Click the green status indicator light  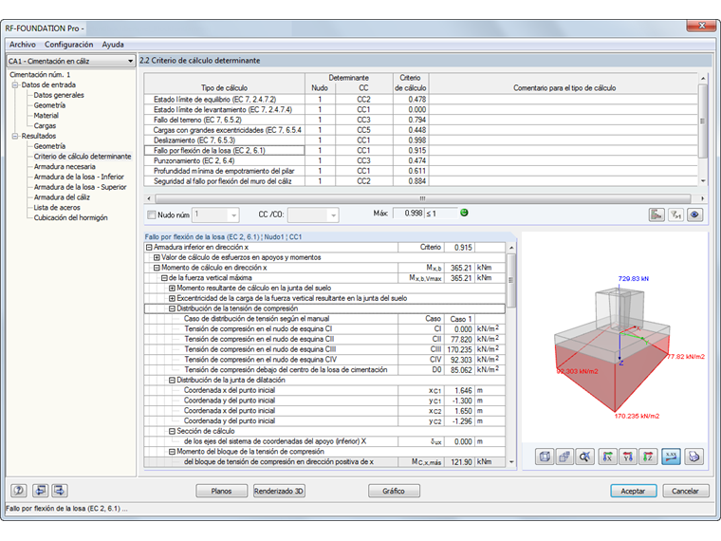click(x=464, y=213)
